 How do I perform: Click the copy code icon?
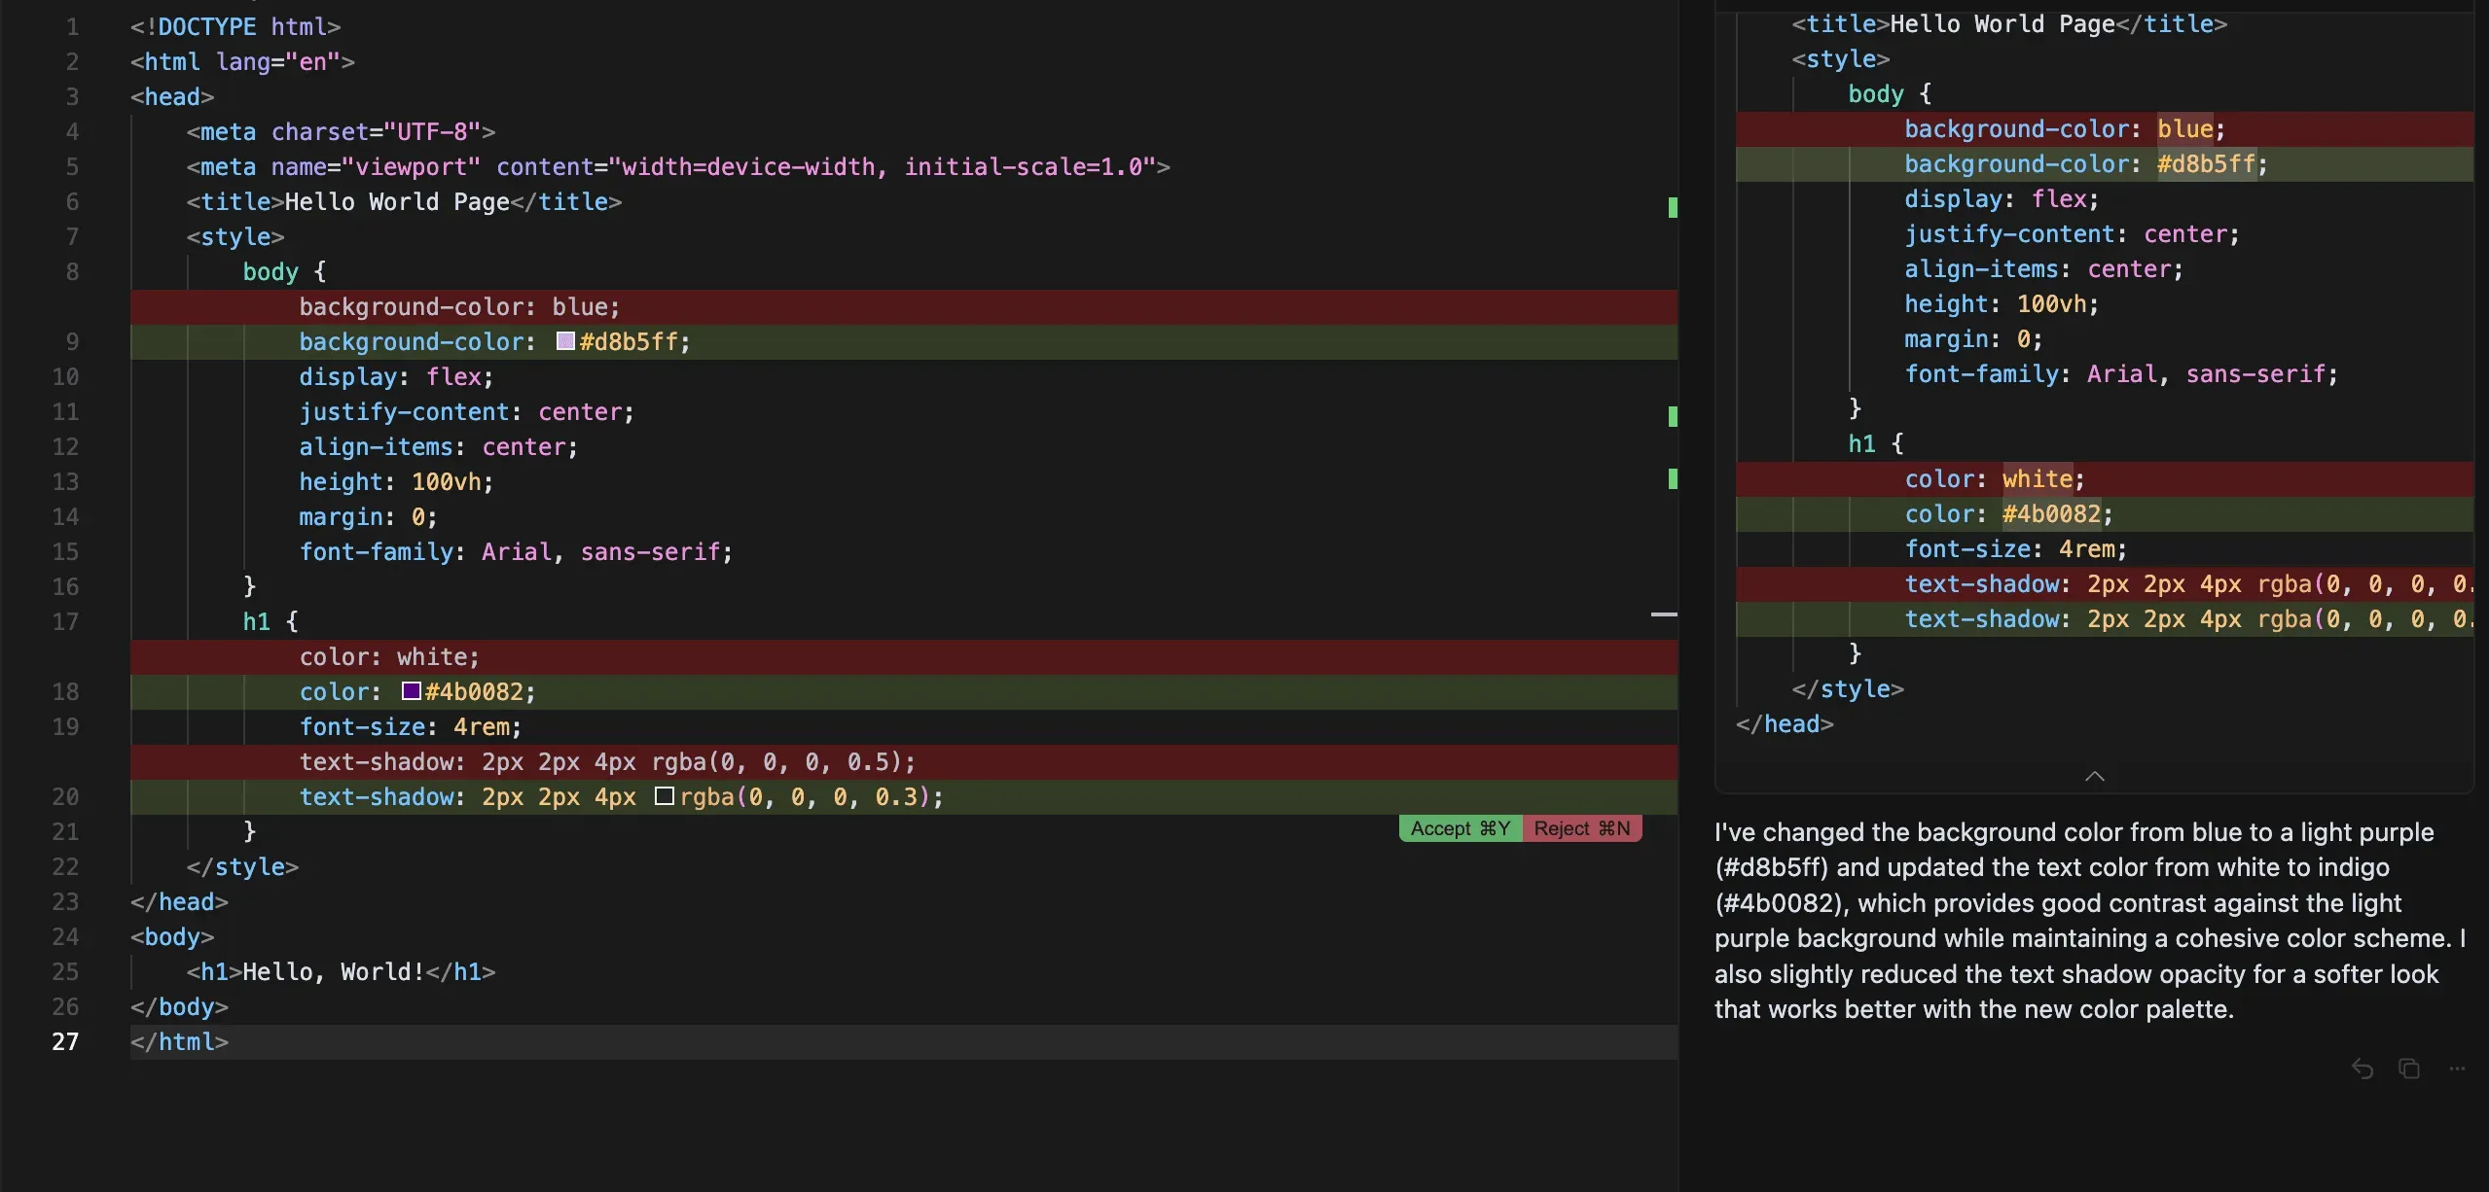(2407, 1069)
